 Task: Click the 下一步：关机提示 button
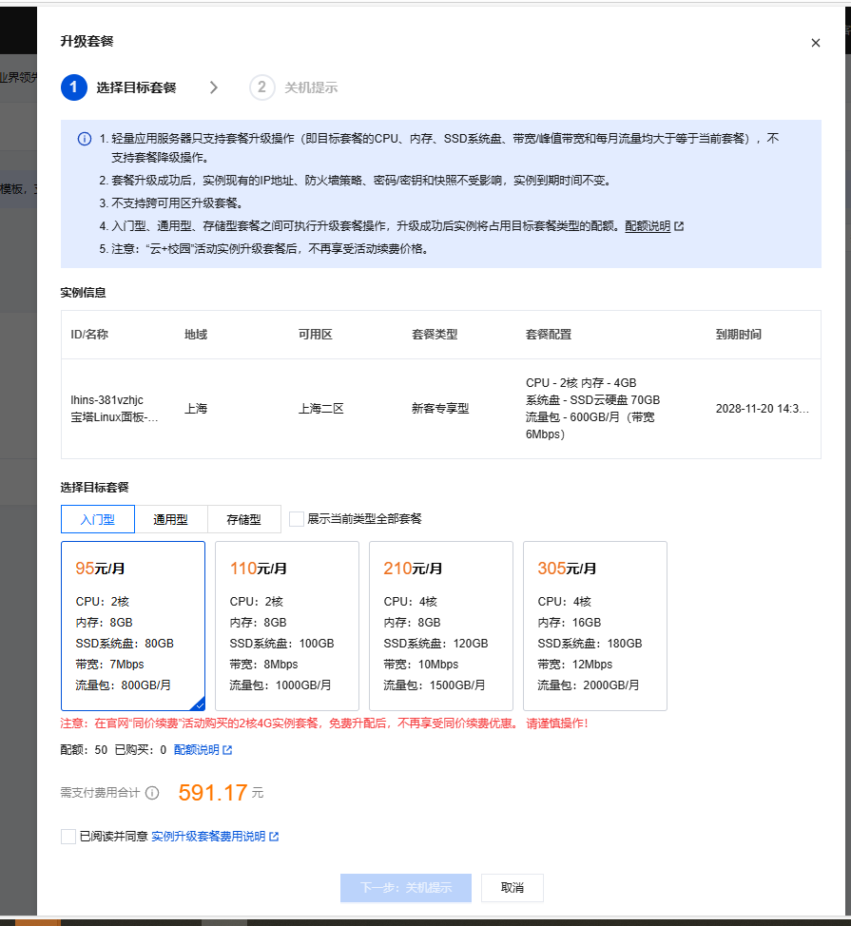(405, 887)
